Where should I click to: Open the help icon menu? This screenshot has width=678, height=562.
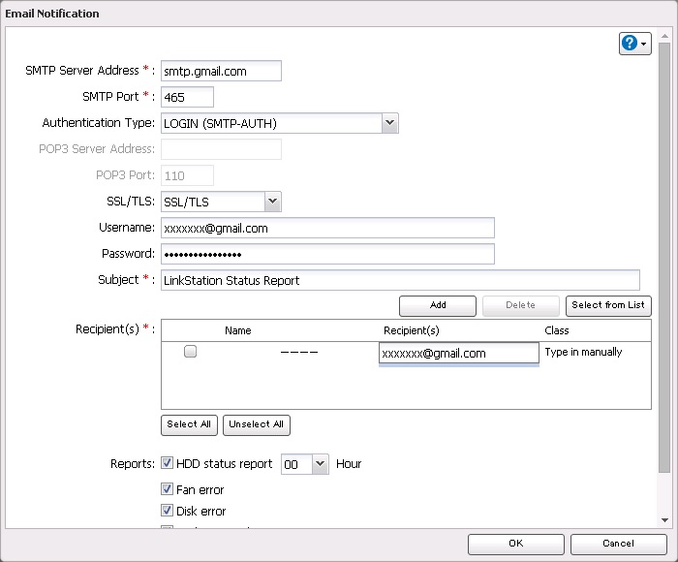coord(634,44)
